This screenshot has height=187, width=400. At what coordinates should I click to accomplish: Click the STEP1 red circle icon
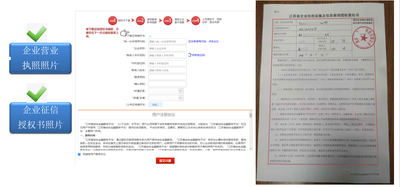[112, 20]
